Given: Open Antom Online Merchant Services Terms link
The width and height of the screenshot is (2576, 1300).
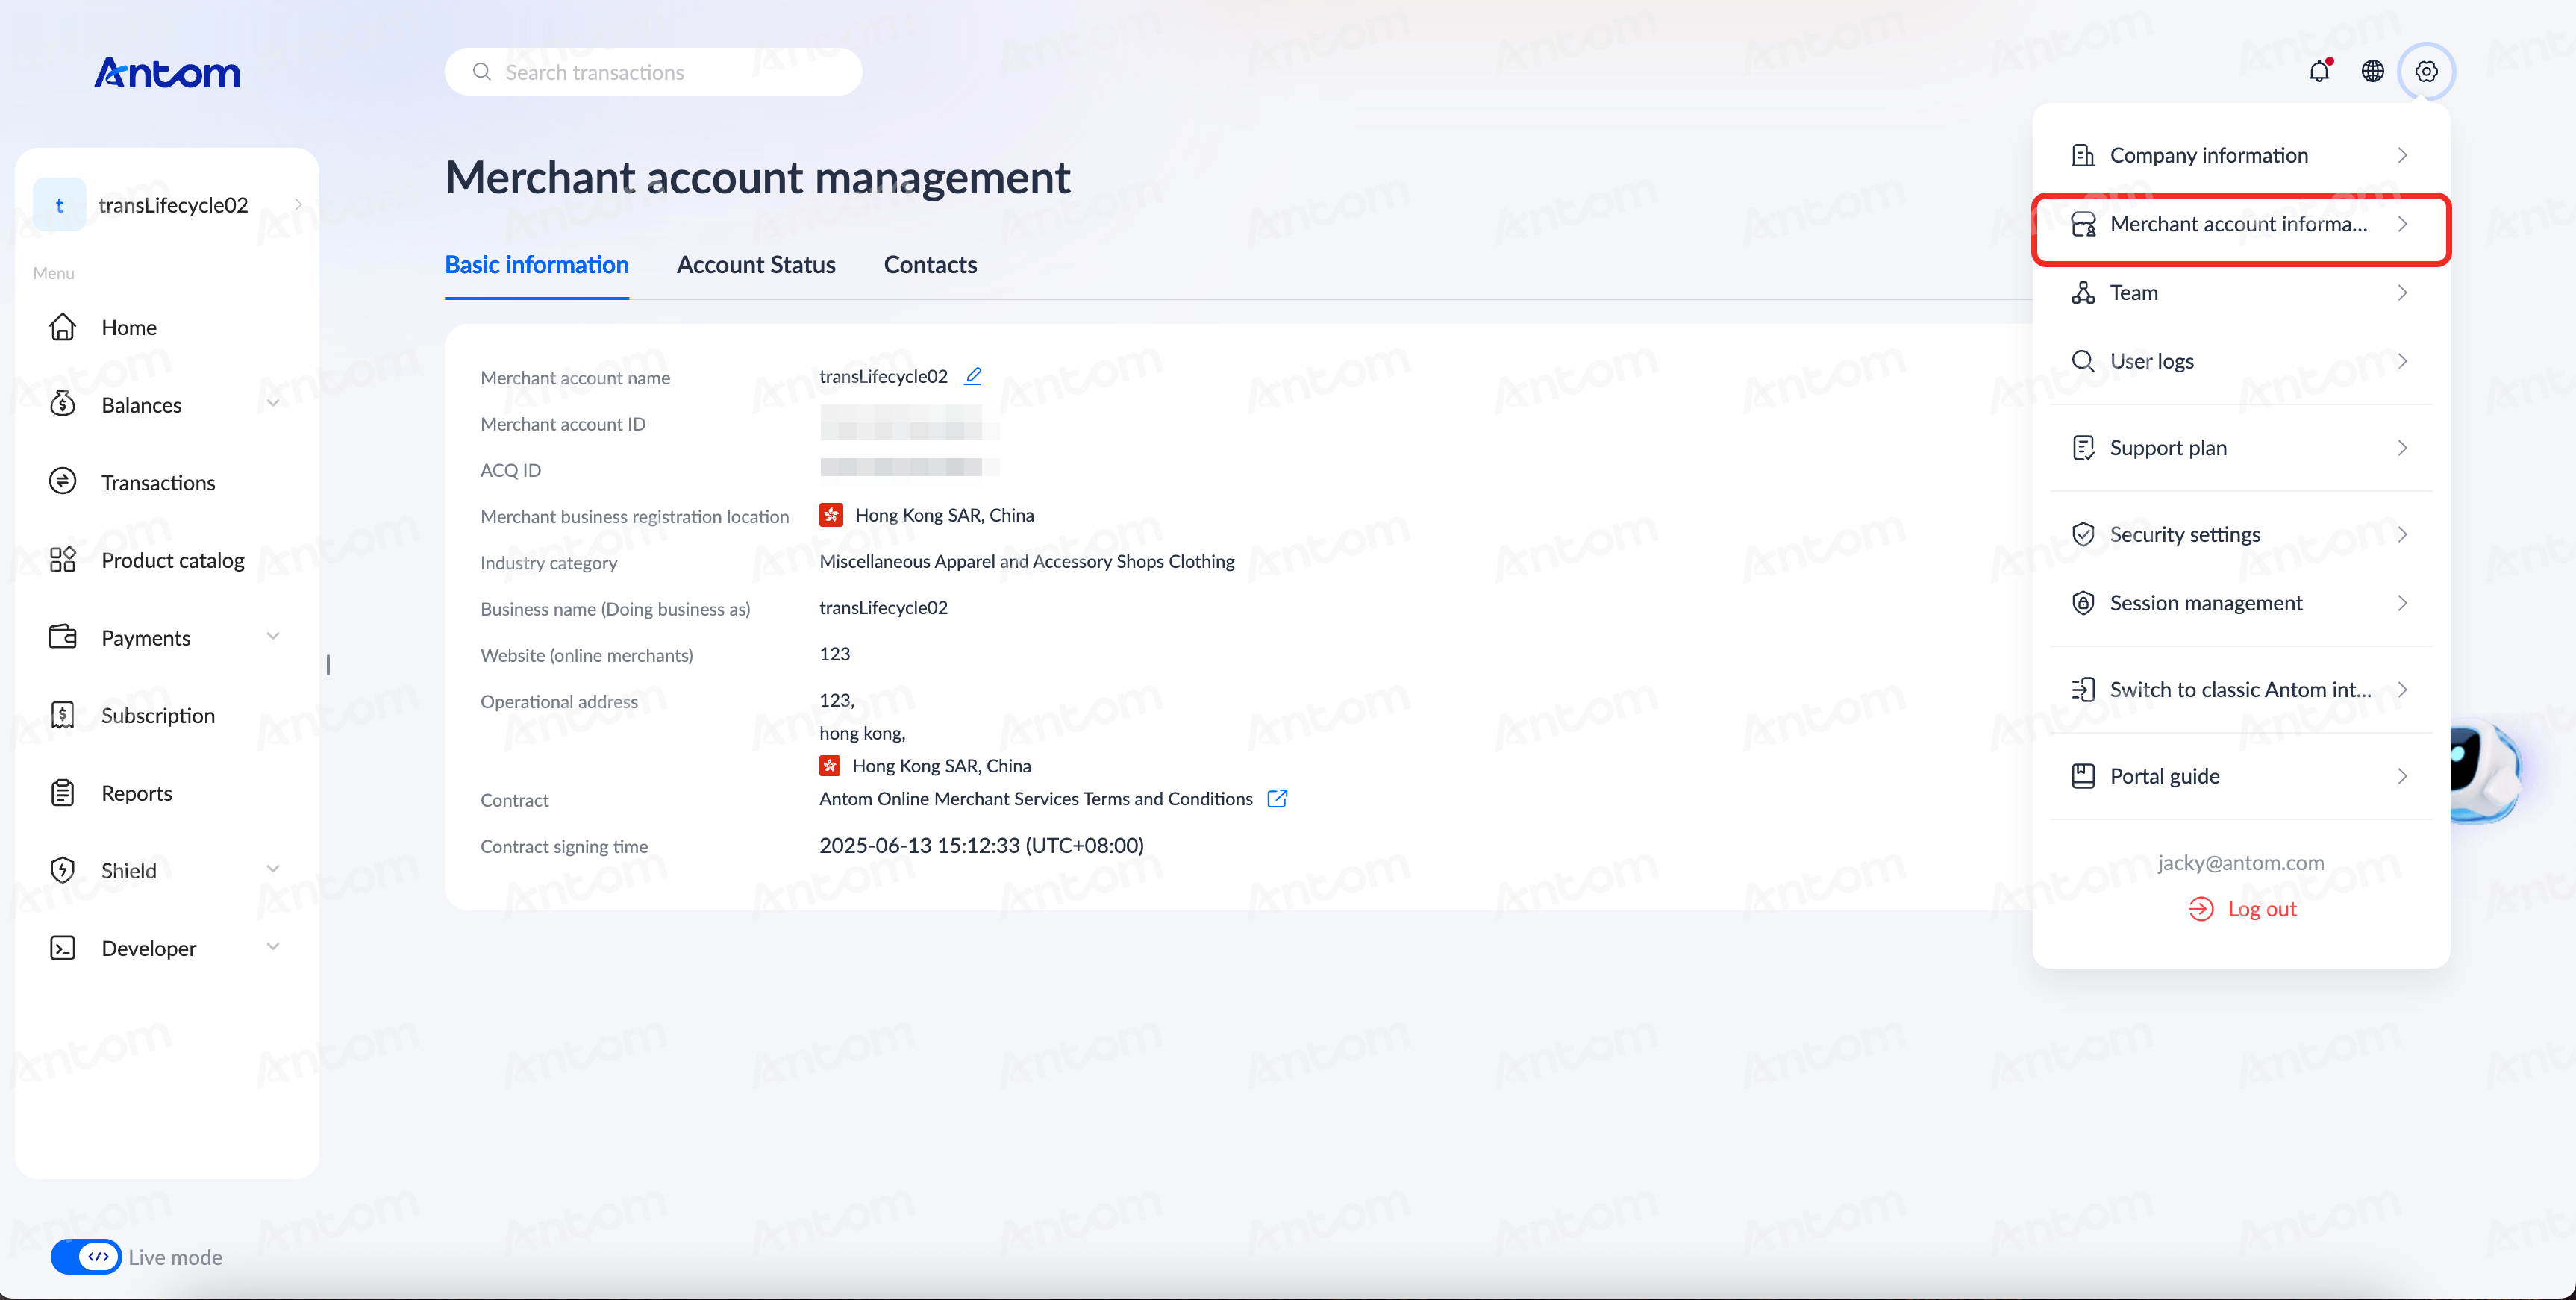Looking at the screenshot, I should [x=1036, y=799].
